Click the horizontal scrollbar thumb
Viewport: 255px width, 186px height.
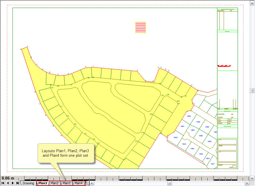tap(170, 183)
